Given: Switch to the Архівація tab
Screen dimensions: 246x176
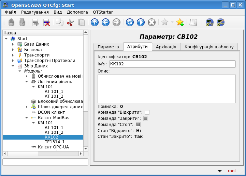Looking at the screenshot, I should [166, 47].
